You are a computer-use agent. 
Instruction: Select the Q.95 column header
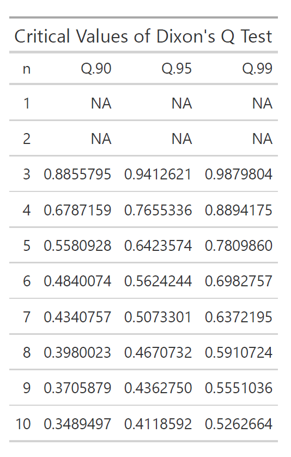(x=177, y=69)
